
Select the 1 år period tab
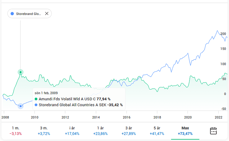(x=101, y=131)
